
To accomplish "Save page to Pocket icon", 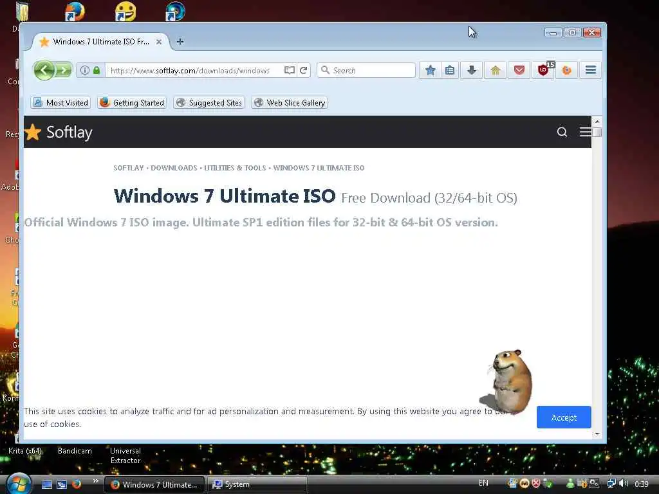I will tap(519, 70).
